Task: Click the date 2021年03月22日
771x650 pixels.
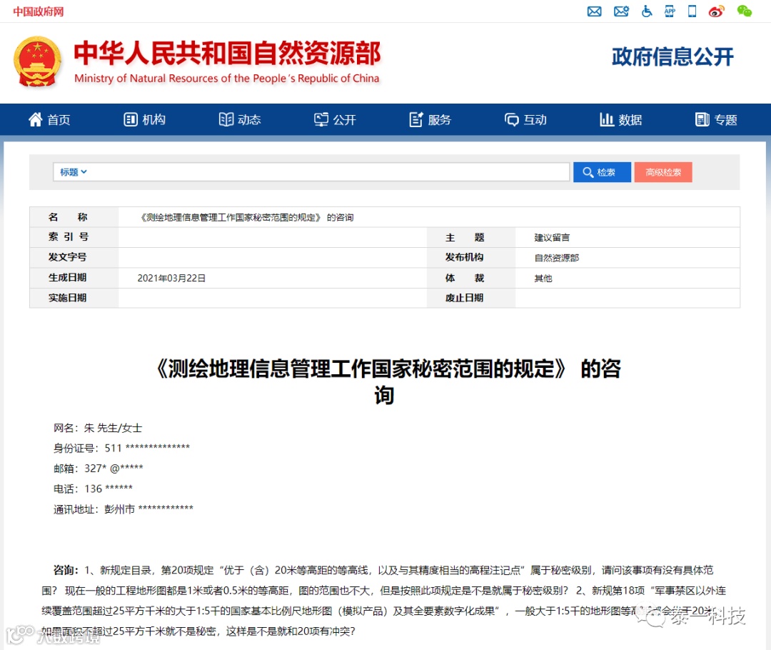Action: click(171, 278)
